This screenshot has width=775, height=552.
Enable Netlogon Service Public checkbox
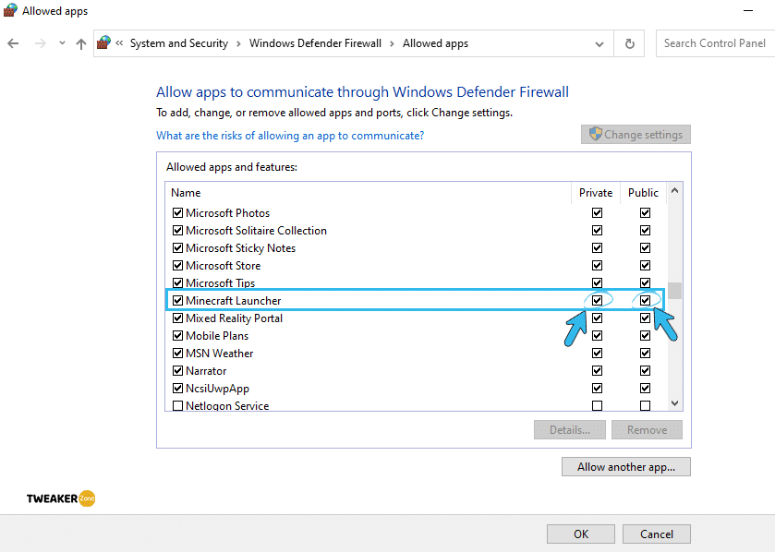pyautogui.click(x=645, y=406)
